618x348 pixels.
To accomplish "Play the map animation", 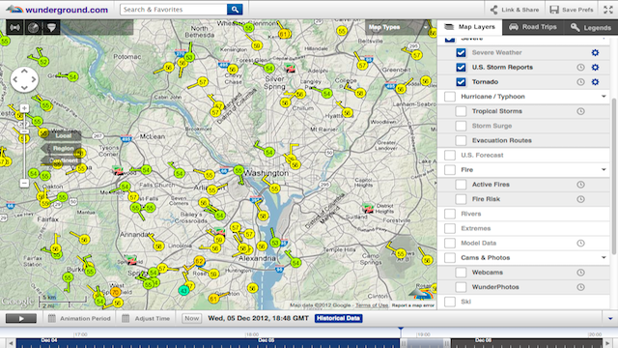I will (21, 318).
